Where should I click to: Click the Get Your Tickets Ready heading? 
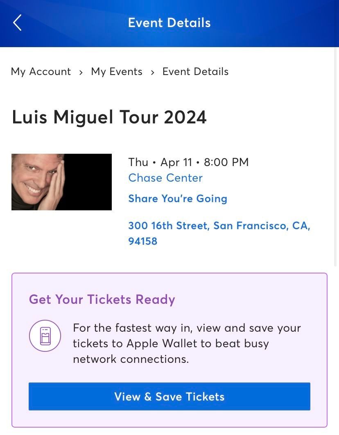(x=102, y=299)
